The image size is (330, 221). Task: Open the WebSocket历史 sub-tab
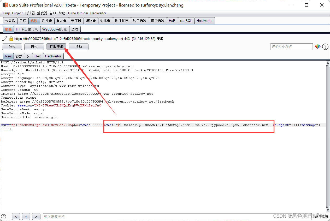coord(55,29)
